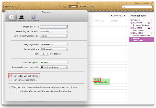Open details icon beside 6 juni 2012
Image resolution: width=156 pixels, height=108 pixels.
(151, 28)
